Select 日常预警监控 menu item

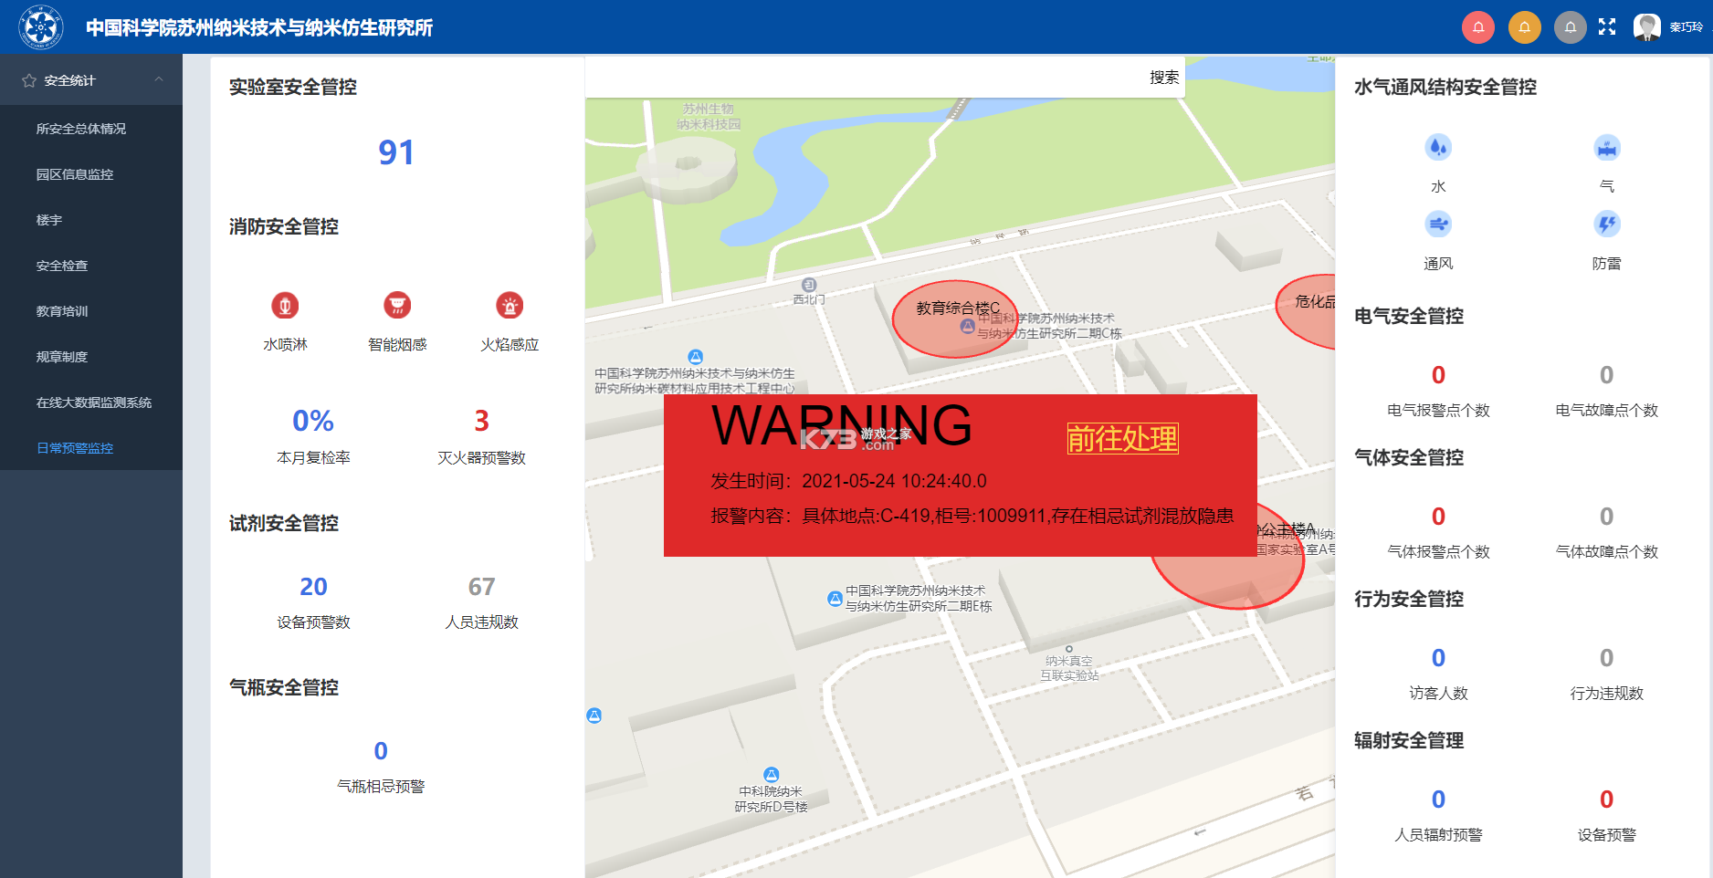pyautogui.click(x=91, y=448)
